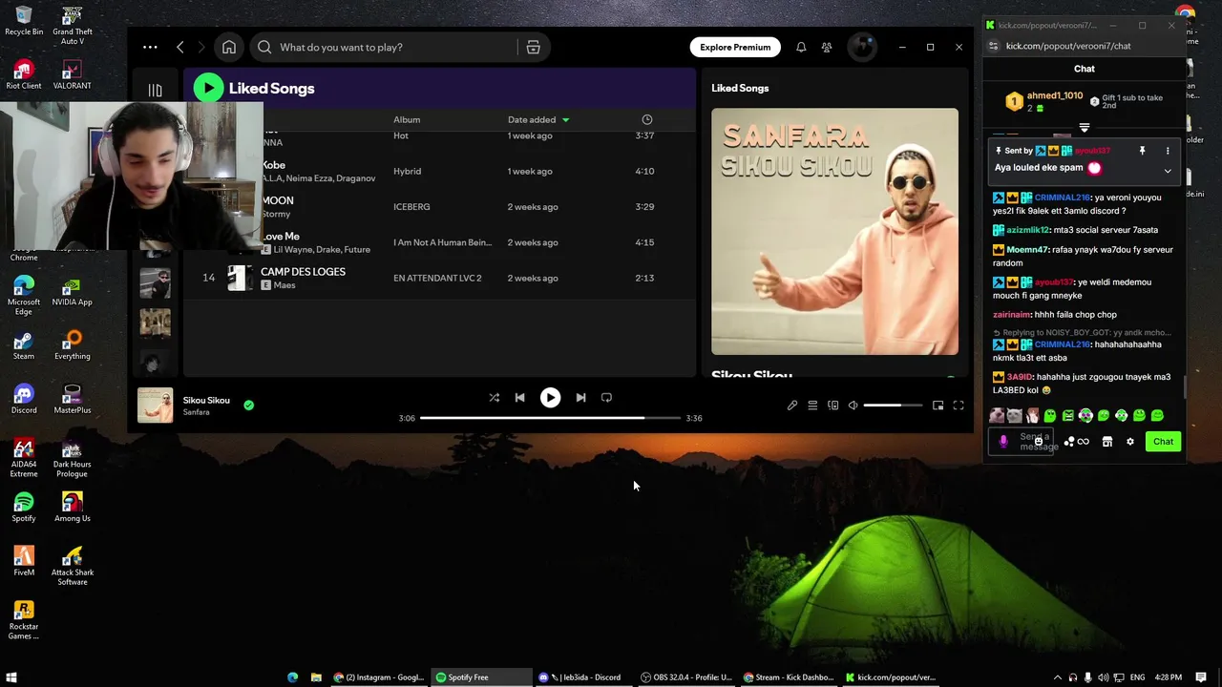The width and height of the screenshot is (1222, 687).
Task: Click the Sanfara Sikou Sikou cover art
Action: 834,231
